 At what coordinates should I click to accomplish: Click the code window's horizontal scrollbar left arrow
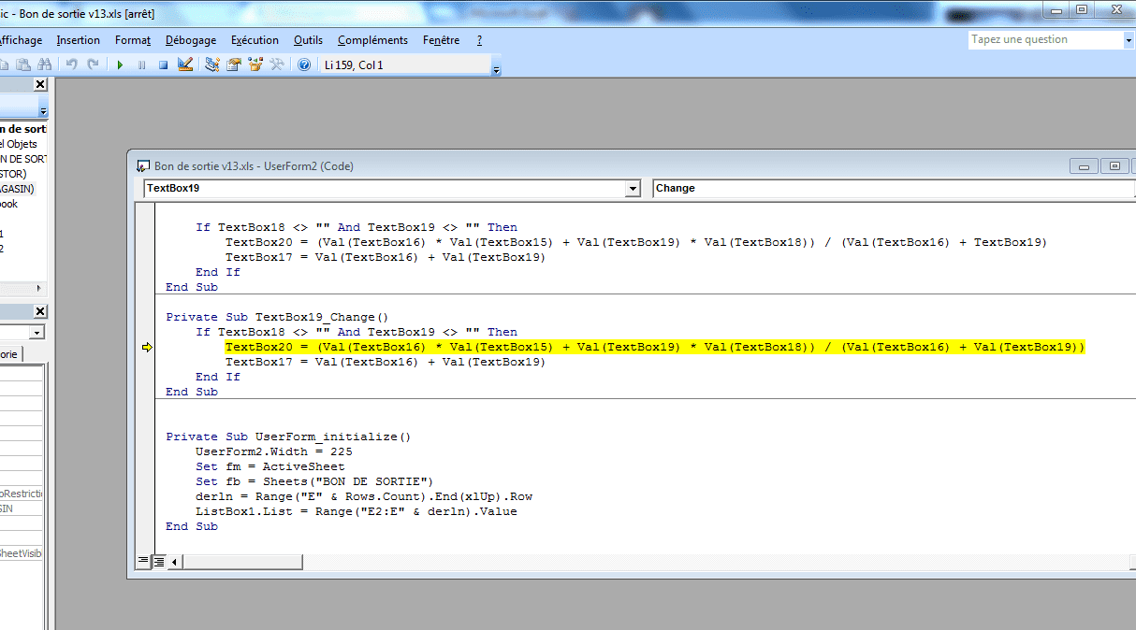174,562
